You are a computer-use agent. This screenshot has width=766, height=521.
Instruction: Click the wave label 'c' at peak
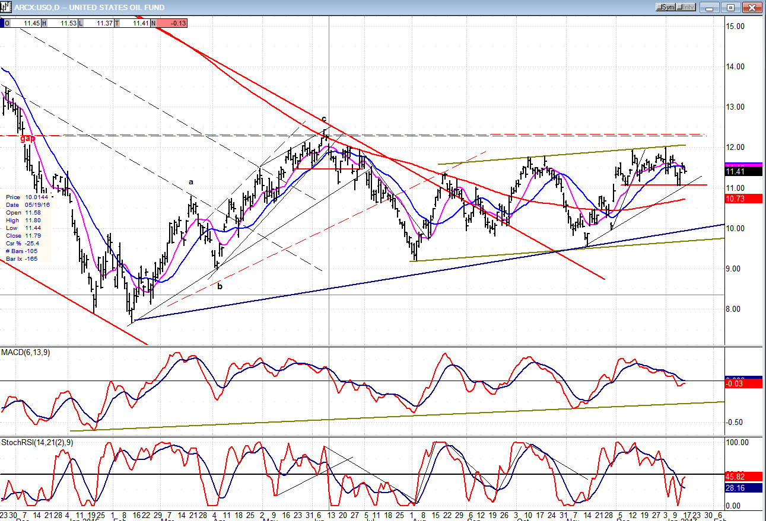click(324, 119)
